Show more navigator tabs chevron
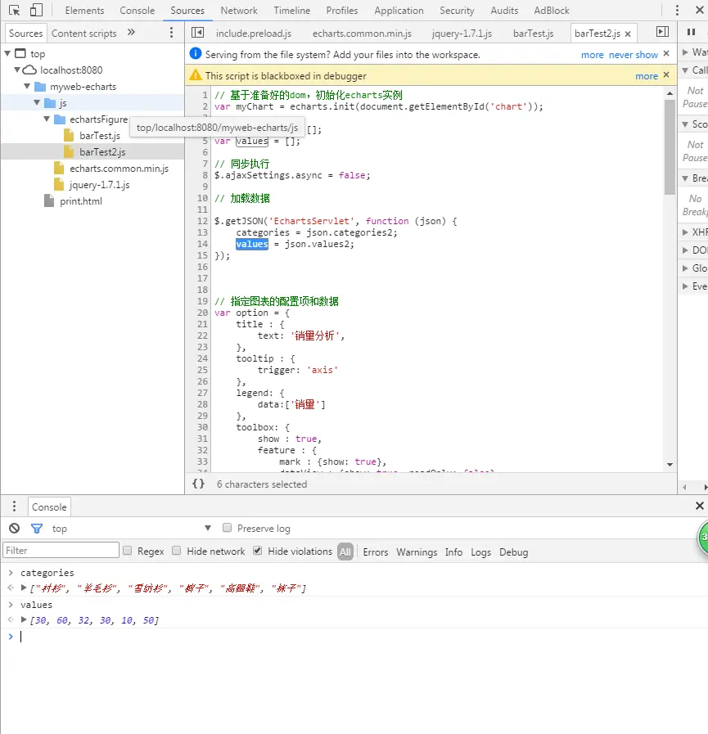 click(131, 32)
